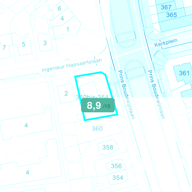Click the Ingenieur Haesaertslaan street label
Viewport: 192px width, 192px height.
72,65
